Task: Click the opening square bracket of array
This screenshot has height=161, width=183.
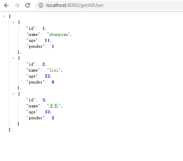Action: click(10, 16)
